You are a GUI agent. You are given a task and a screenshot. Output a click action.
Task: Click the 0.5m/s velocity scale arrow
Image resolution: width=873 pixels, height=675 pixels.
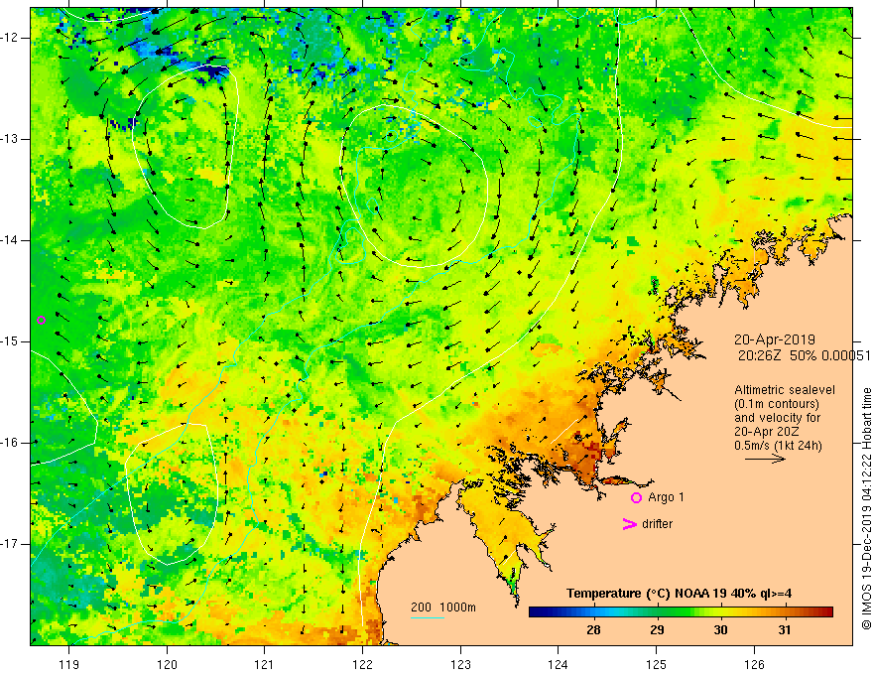tap(765, 459)
